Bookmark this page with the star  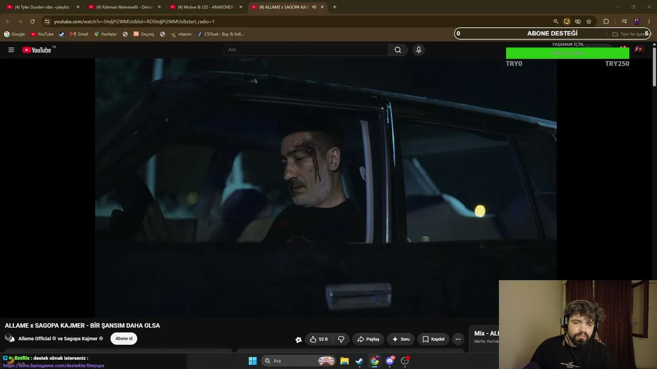click(x=589, y=22)
